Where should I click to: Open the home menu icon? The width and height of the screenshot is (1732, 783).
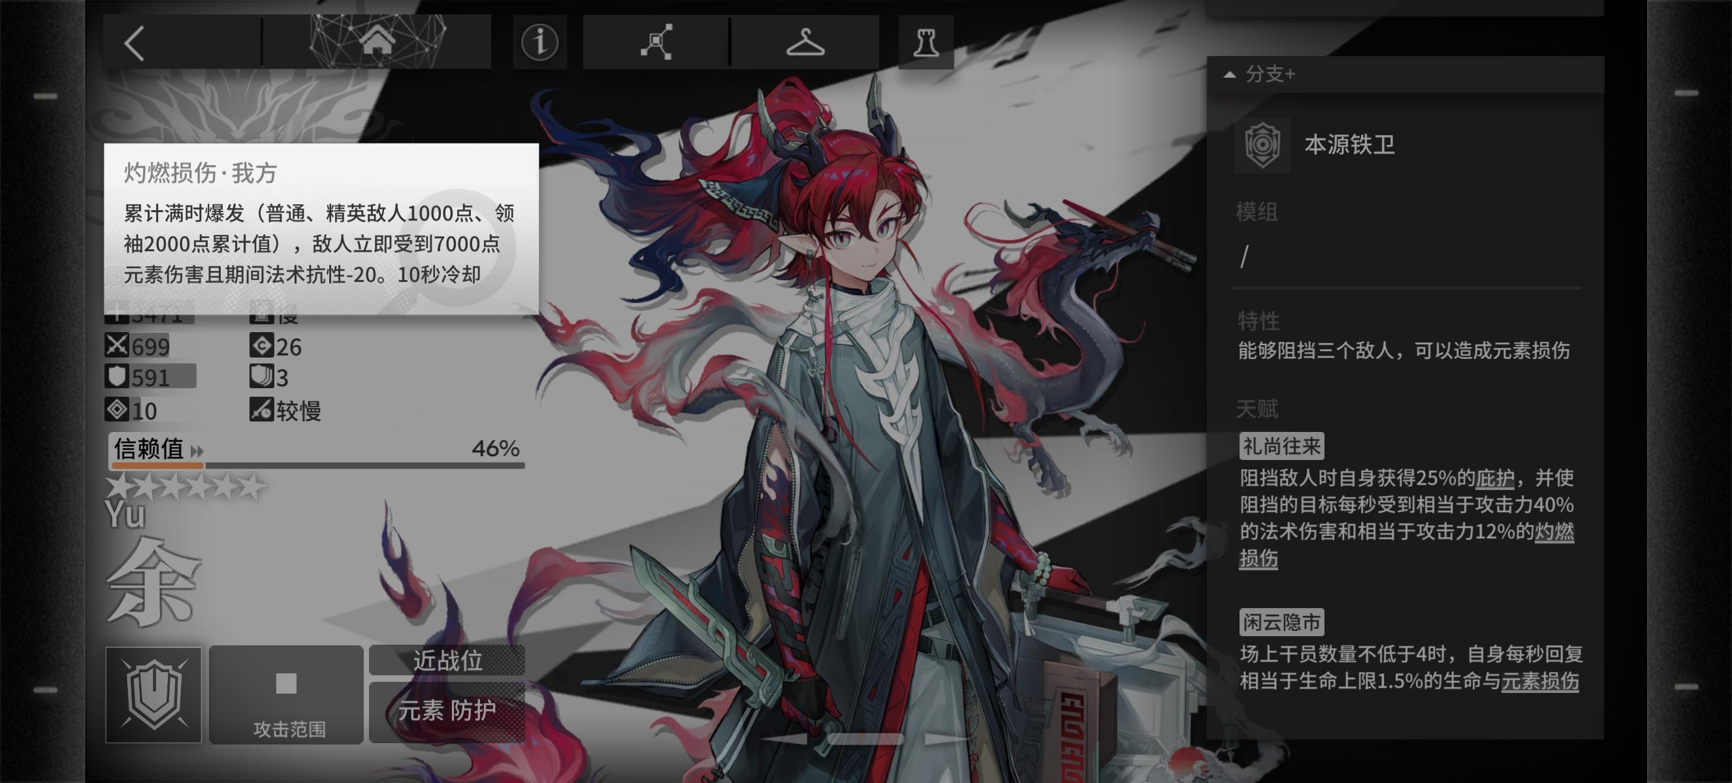[377, 40]
